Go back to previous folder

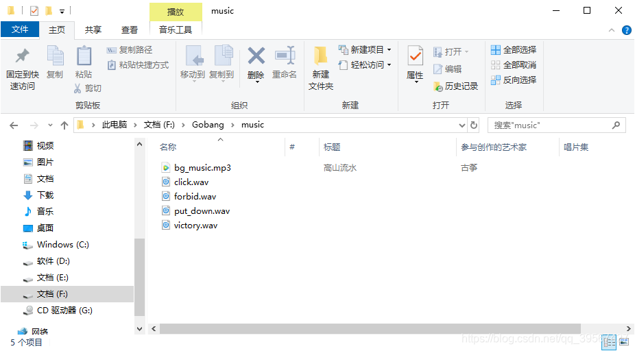click(14, 125)
